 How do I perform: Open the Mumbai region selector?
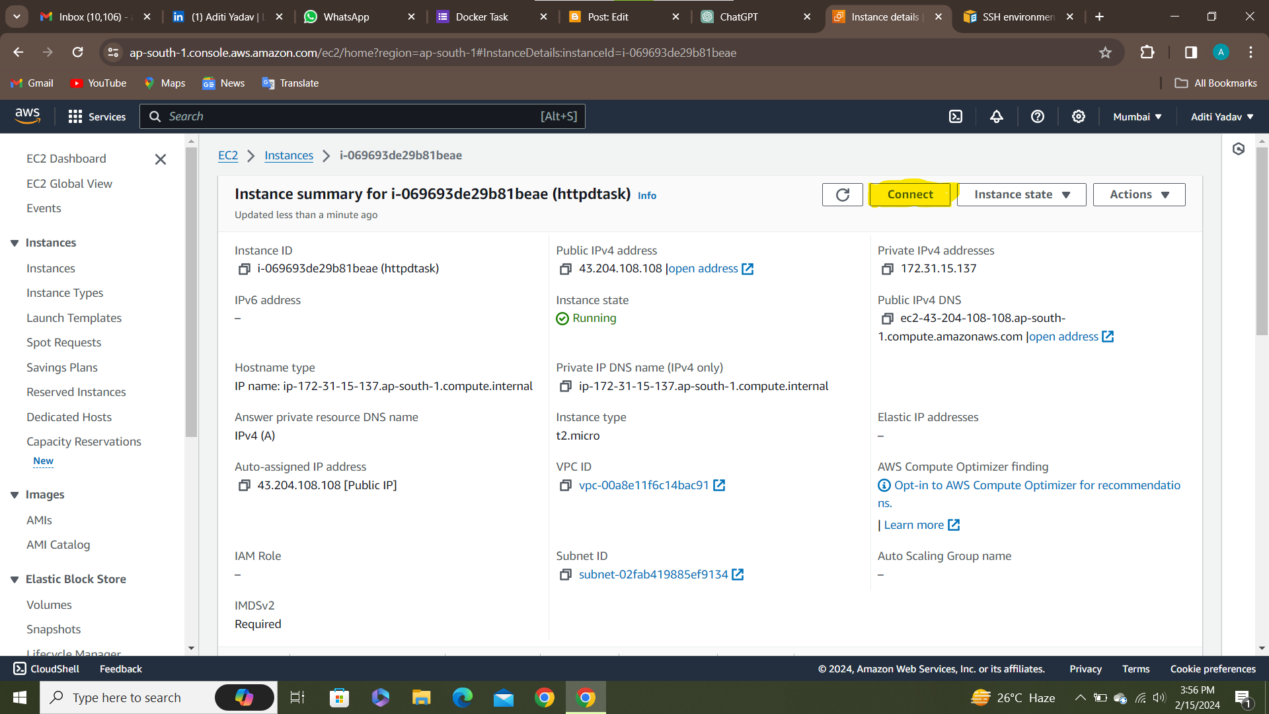click(x=1137, y=116)
